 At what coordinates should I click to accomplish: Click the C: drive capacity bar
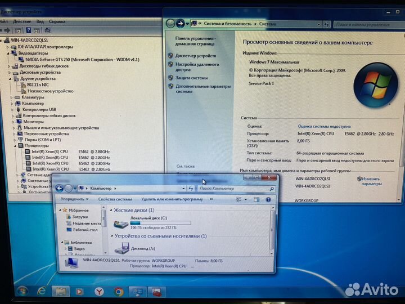(x=161, y=223)
